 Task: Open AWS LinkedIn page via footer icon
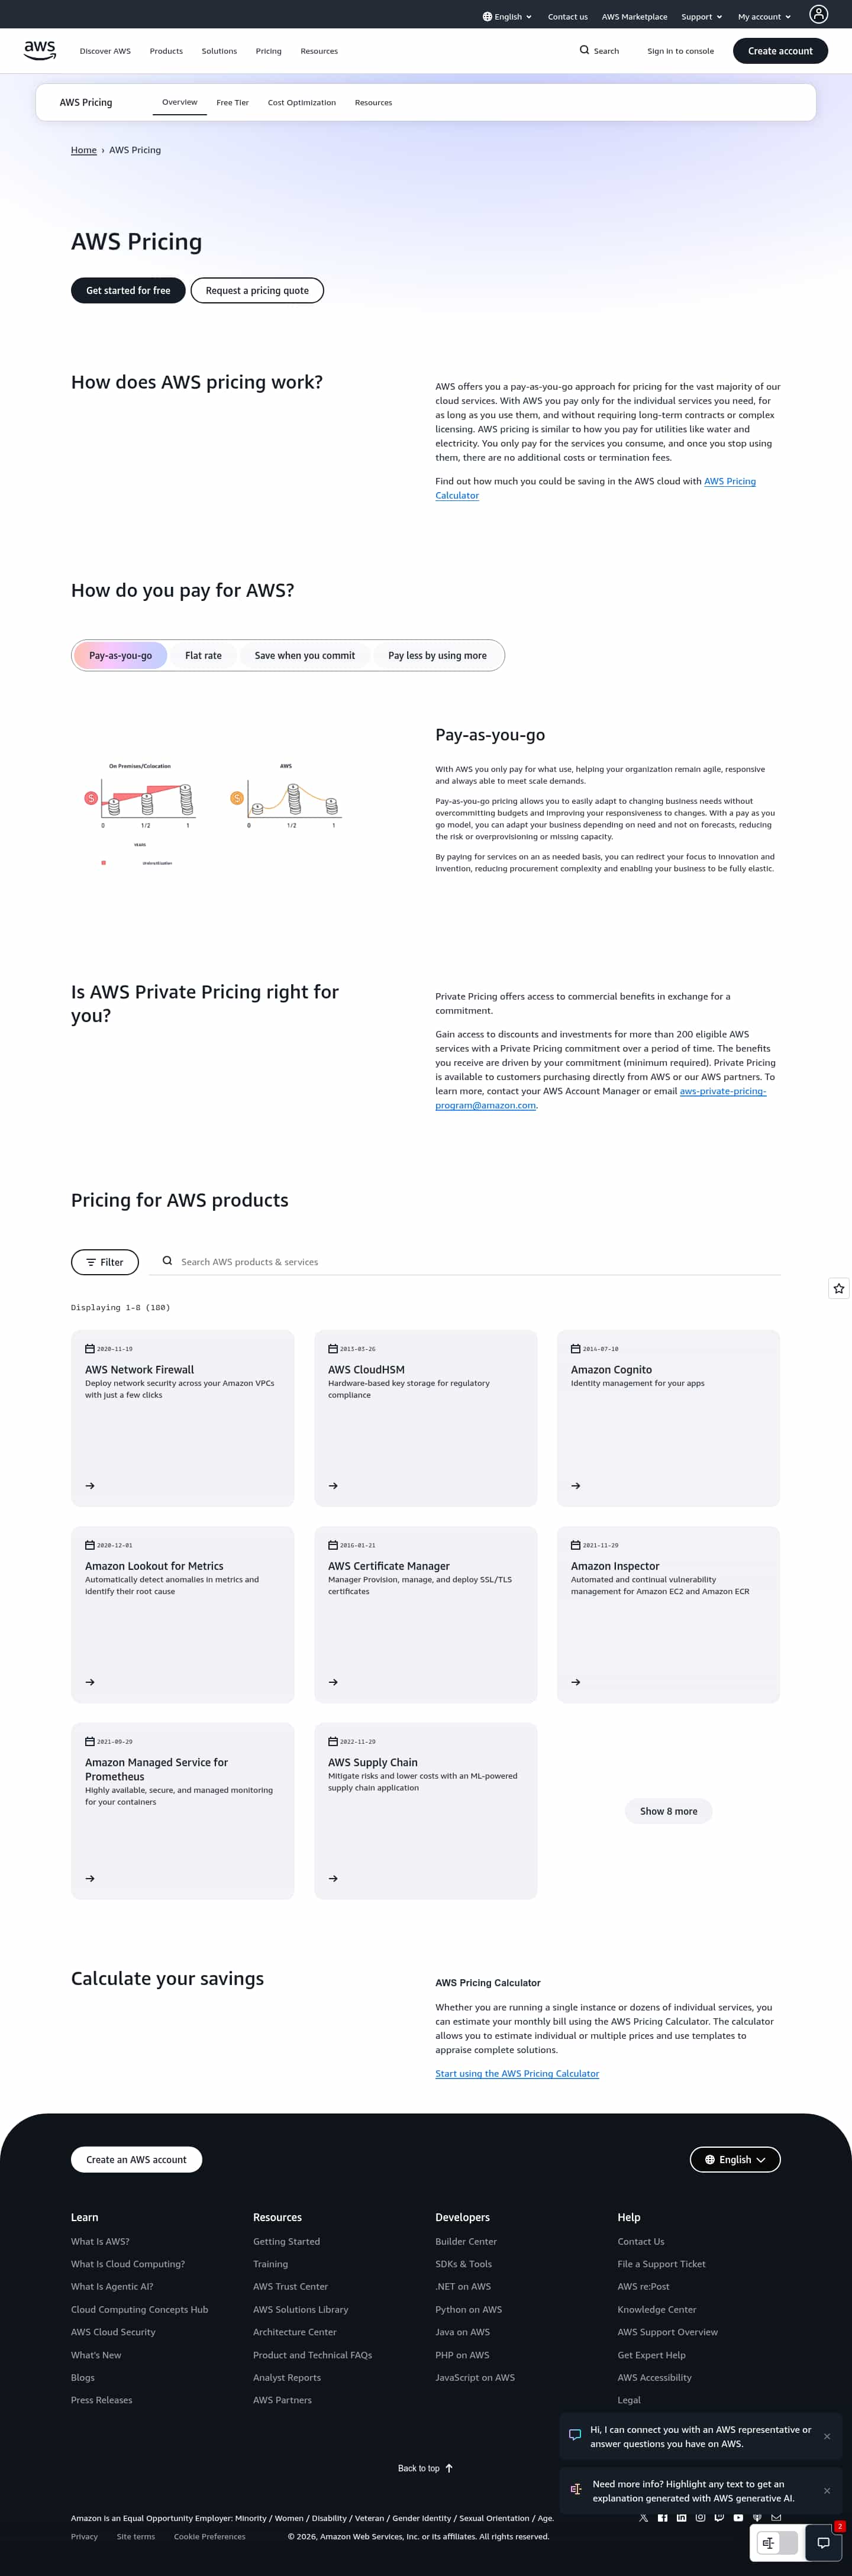click(x=681, y=2517)
